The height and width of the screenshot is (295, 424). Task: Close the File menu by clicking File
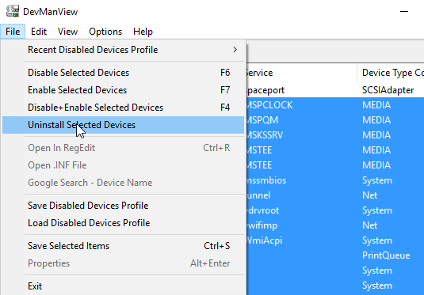pyautogui.click(x=13, y=32)
